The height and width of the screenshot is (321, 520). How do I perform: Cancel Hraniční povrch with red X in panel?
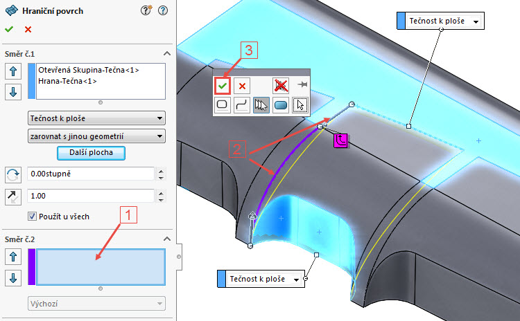(28, 30)
